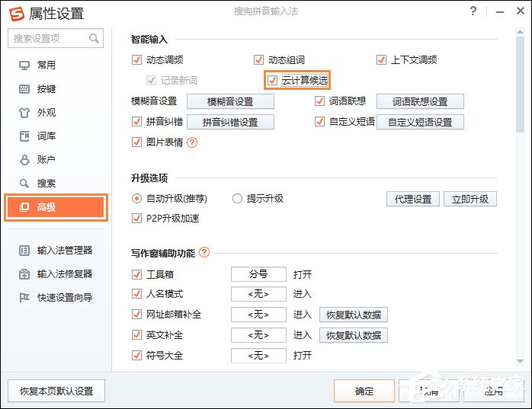Launch the 输入法管理器 tool
The image size is (532, 409).
click(64, 251)
